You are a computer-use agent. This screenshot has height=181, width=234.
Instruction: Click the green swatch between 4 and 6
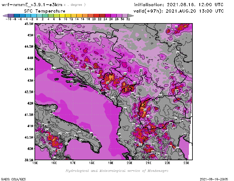point(51,16)
